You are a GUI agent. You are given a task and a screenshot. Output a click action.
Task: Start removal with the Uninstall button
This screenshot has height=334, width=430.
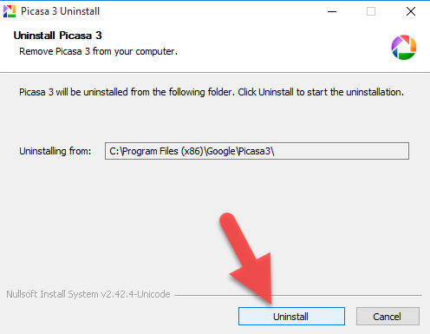coord(291,316)
